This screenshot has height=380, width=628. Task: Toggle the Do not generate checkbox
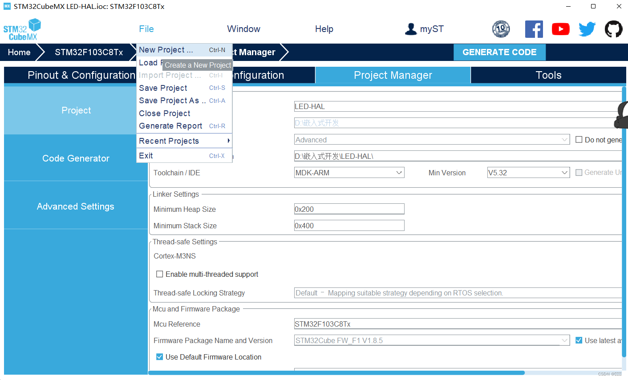point(579,139)
